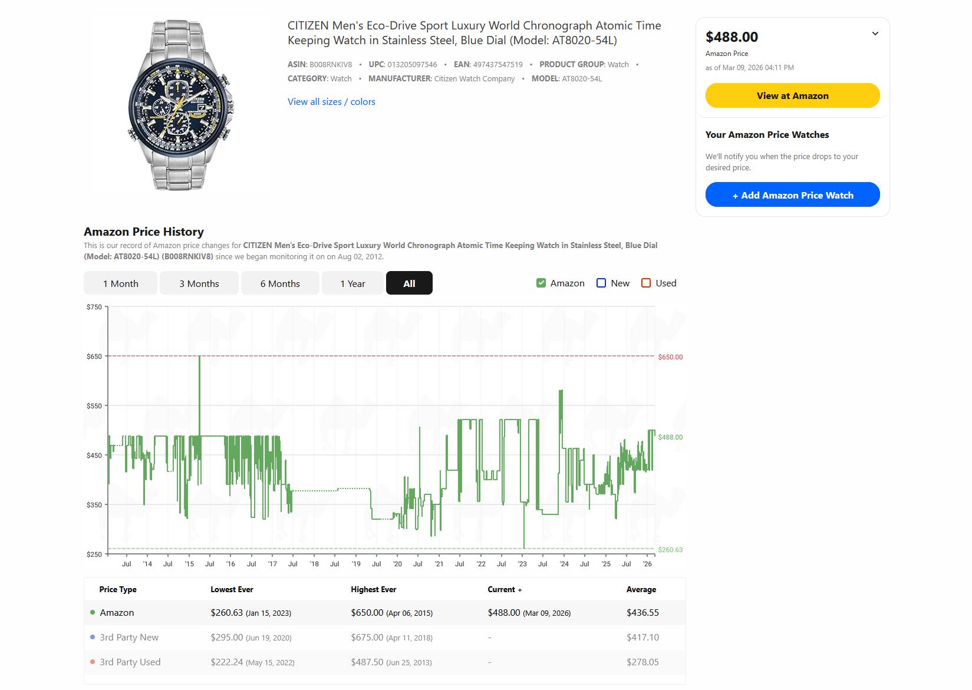Switch to the 1 Year range

pyautogui.click(x=352, y=283)
